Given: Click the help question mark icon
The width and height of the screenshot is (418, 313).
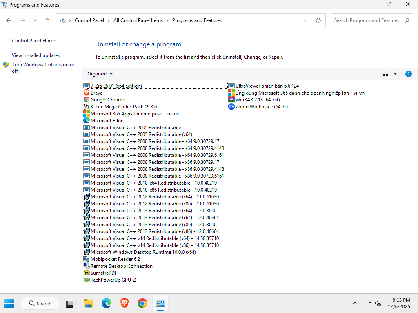Looking at the screenshot, I should [x=408, y=74].
